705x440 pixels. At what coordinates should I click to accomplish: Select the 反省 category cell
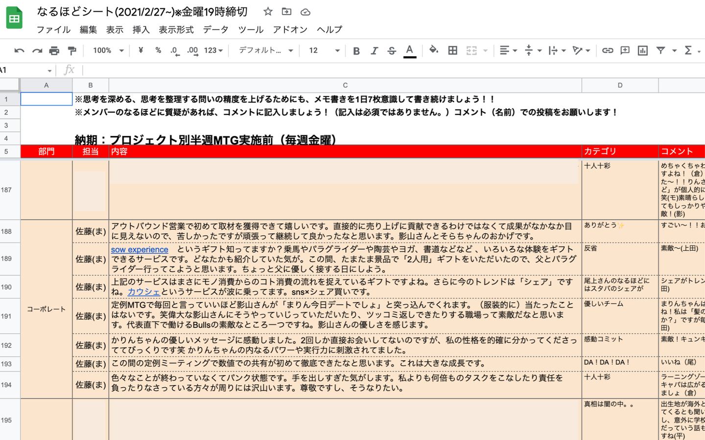[x=620, y=259]
